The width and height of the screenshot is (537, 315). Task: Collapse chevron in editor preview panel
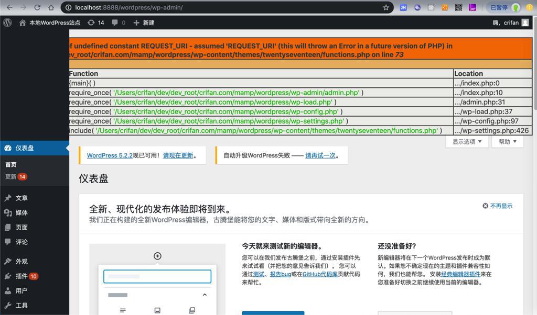[x=205, y=295]
